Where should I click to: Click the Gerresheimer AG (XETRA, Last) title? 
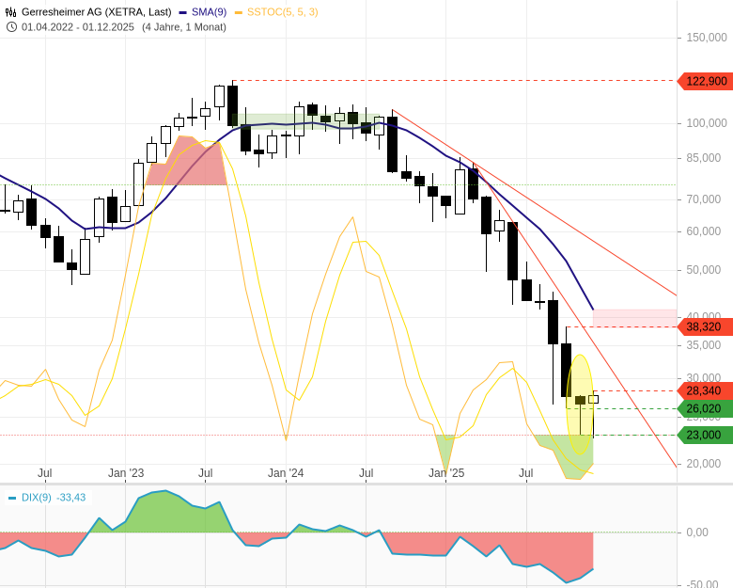96,12
